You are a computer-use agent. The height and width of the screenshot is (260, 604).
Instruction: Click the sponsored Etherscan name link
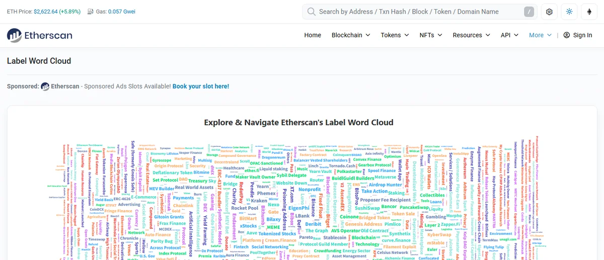65,86
